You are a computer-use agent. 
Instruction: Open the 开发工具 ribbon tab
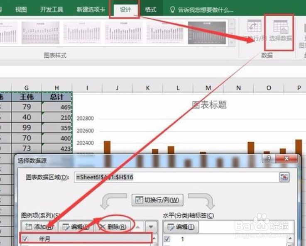click(51, 10)
